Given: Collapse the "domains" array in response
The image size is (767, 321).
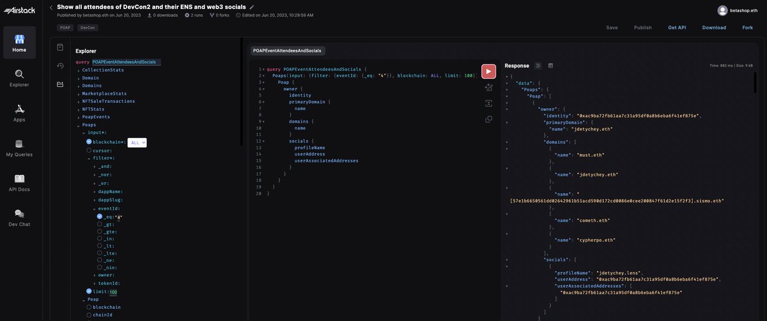Looking at the screenshot, I should pos(507,142).
